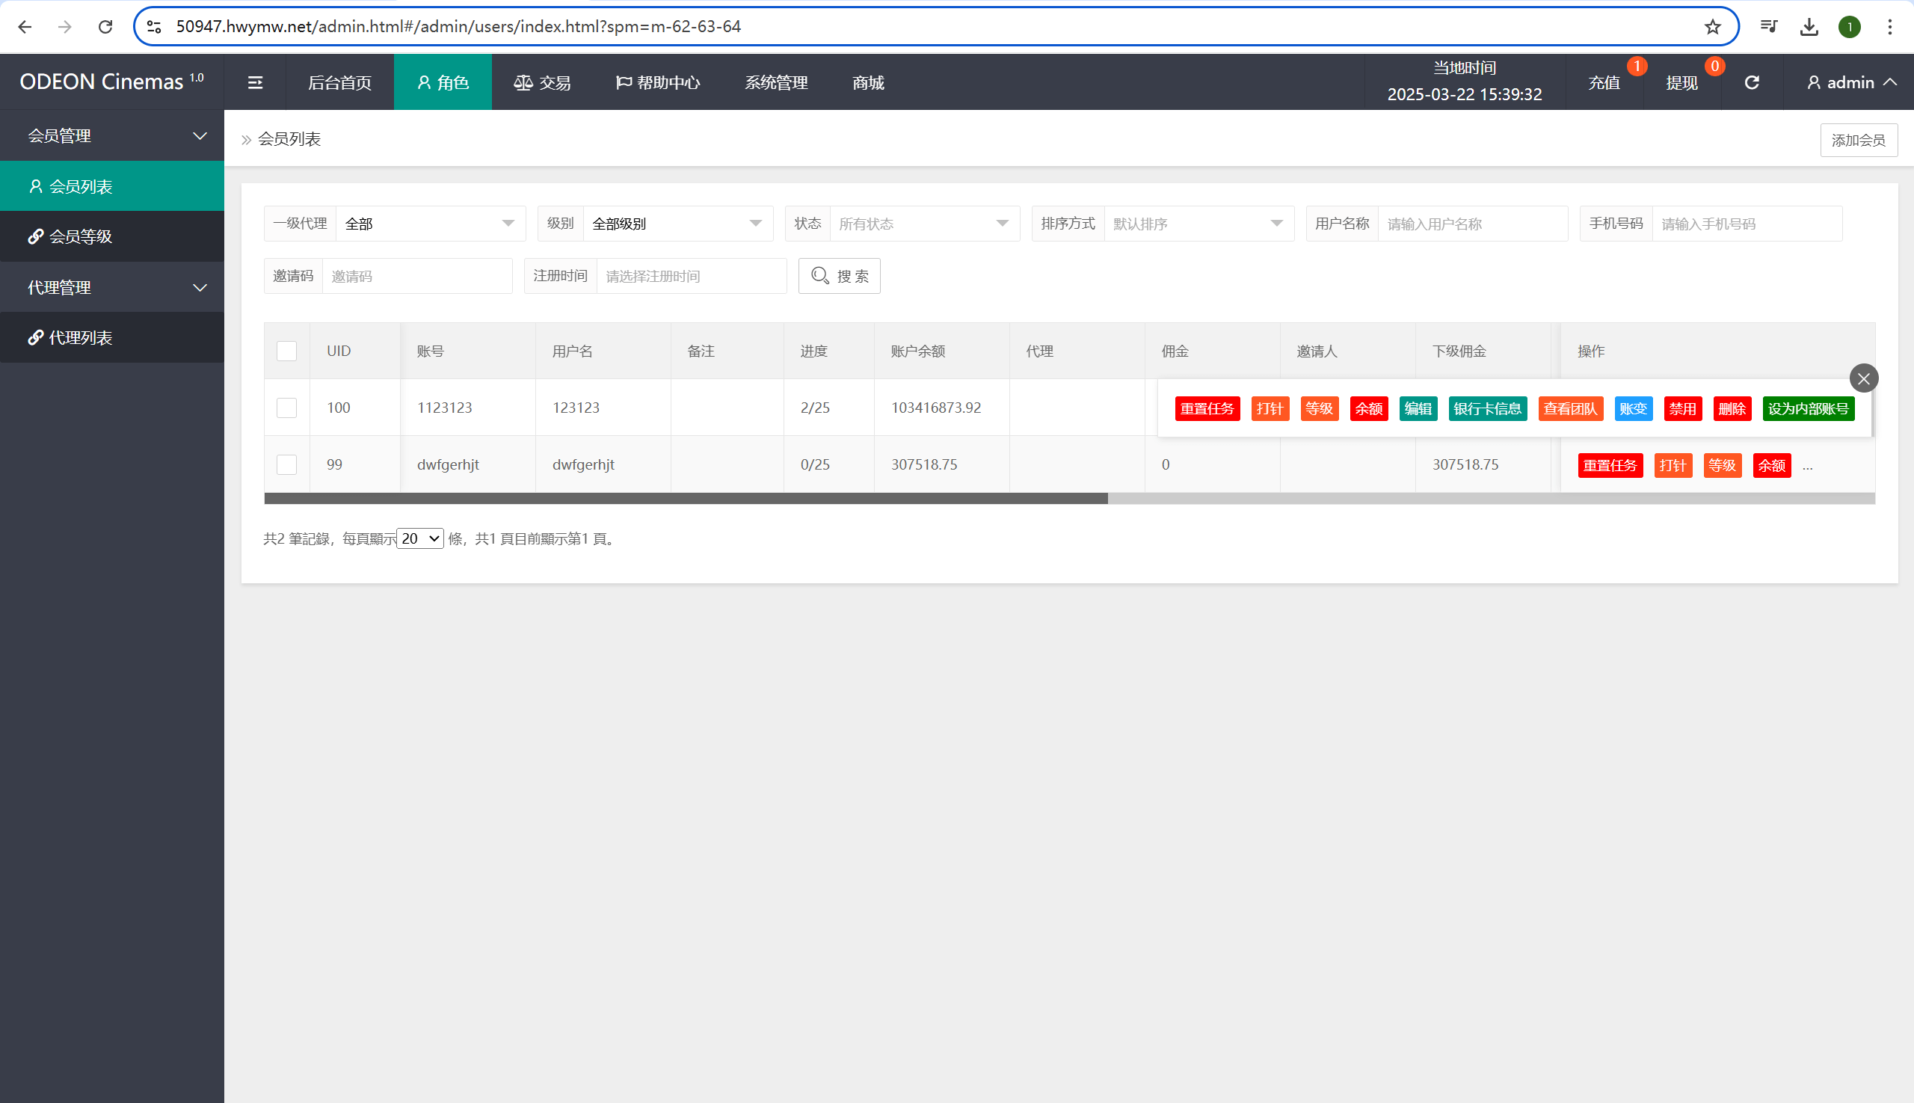Open Chrome three-dot menu
Image resolution: width=1914 pixels, height=1103 pixels.
click(1890, 27)
